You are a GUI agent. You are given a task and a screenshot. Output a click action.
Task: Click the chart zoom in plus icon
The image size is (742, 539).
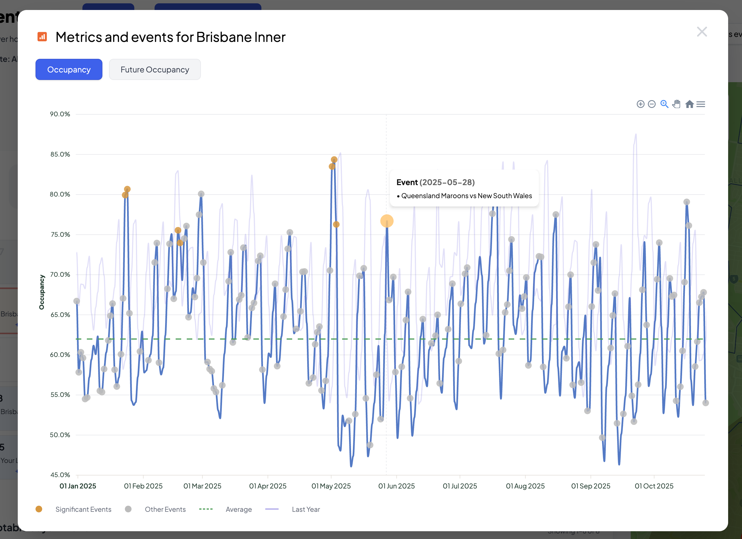coord(640,104)
